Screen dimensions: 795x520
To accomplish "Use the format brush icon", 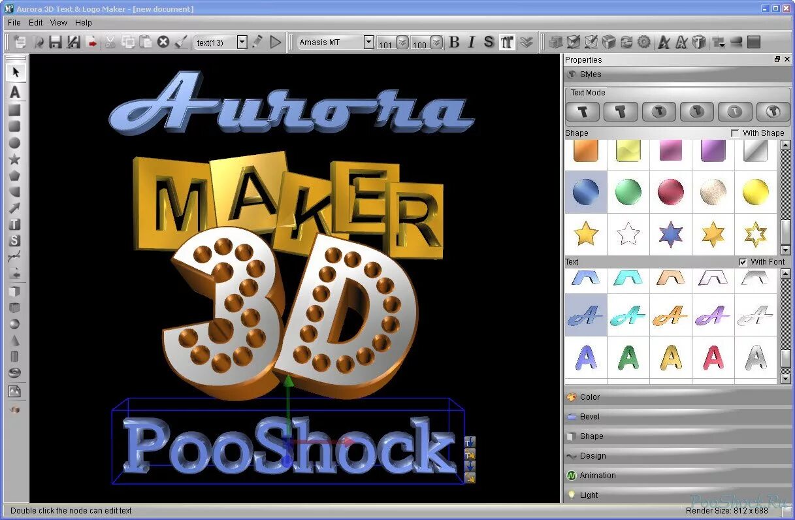I will point(182,42).
